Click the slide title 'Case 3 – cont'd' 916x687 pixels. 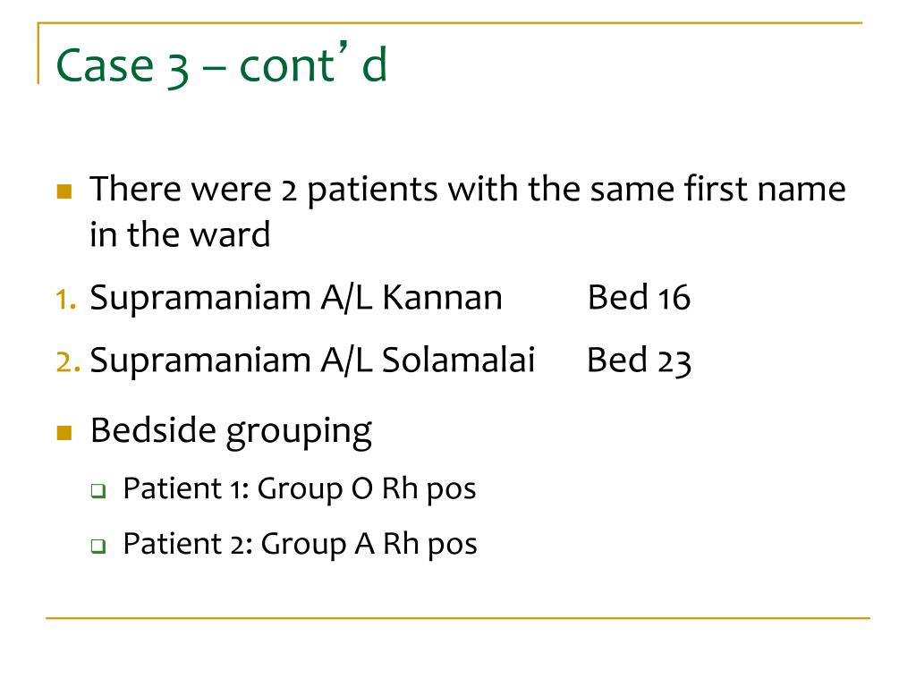click(x=222, y=64)
